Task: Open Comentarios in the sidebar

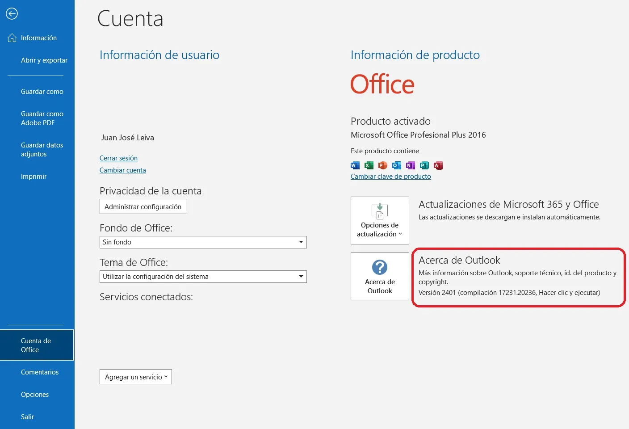Action: coord(40,372)
